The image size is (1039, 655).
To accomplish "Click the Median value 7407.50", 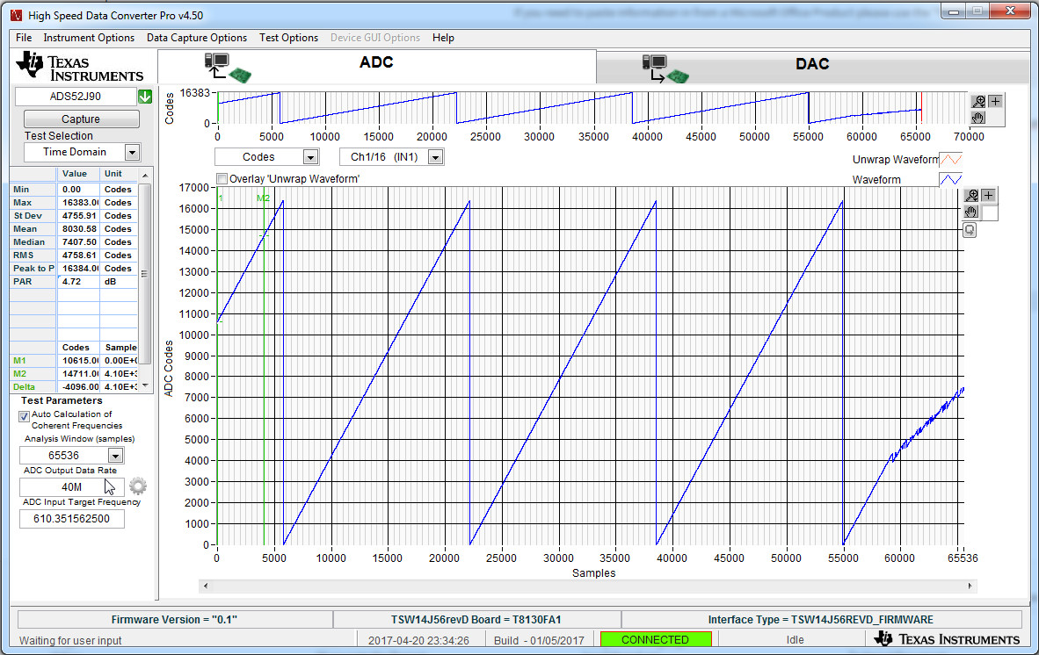I will coord(79,242).
